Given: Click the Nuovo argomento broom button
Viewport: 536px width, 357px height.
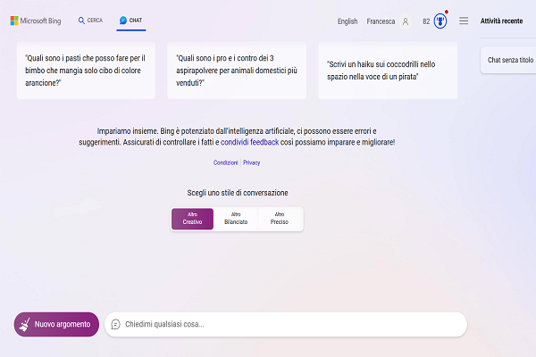Looking at the screenshot, I should [56, 324].
